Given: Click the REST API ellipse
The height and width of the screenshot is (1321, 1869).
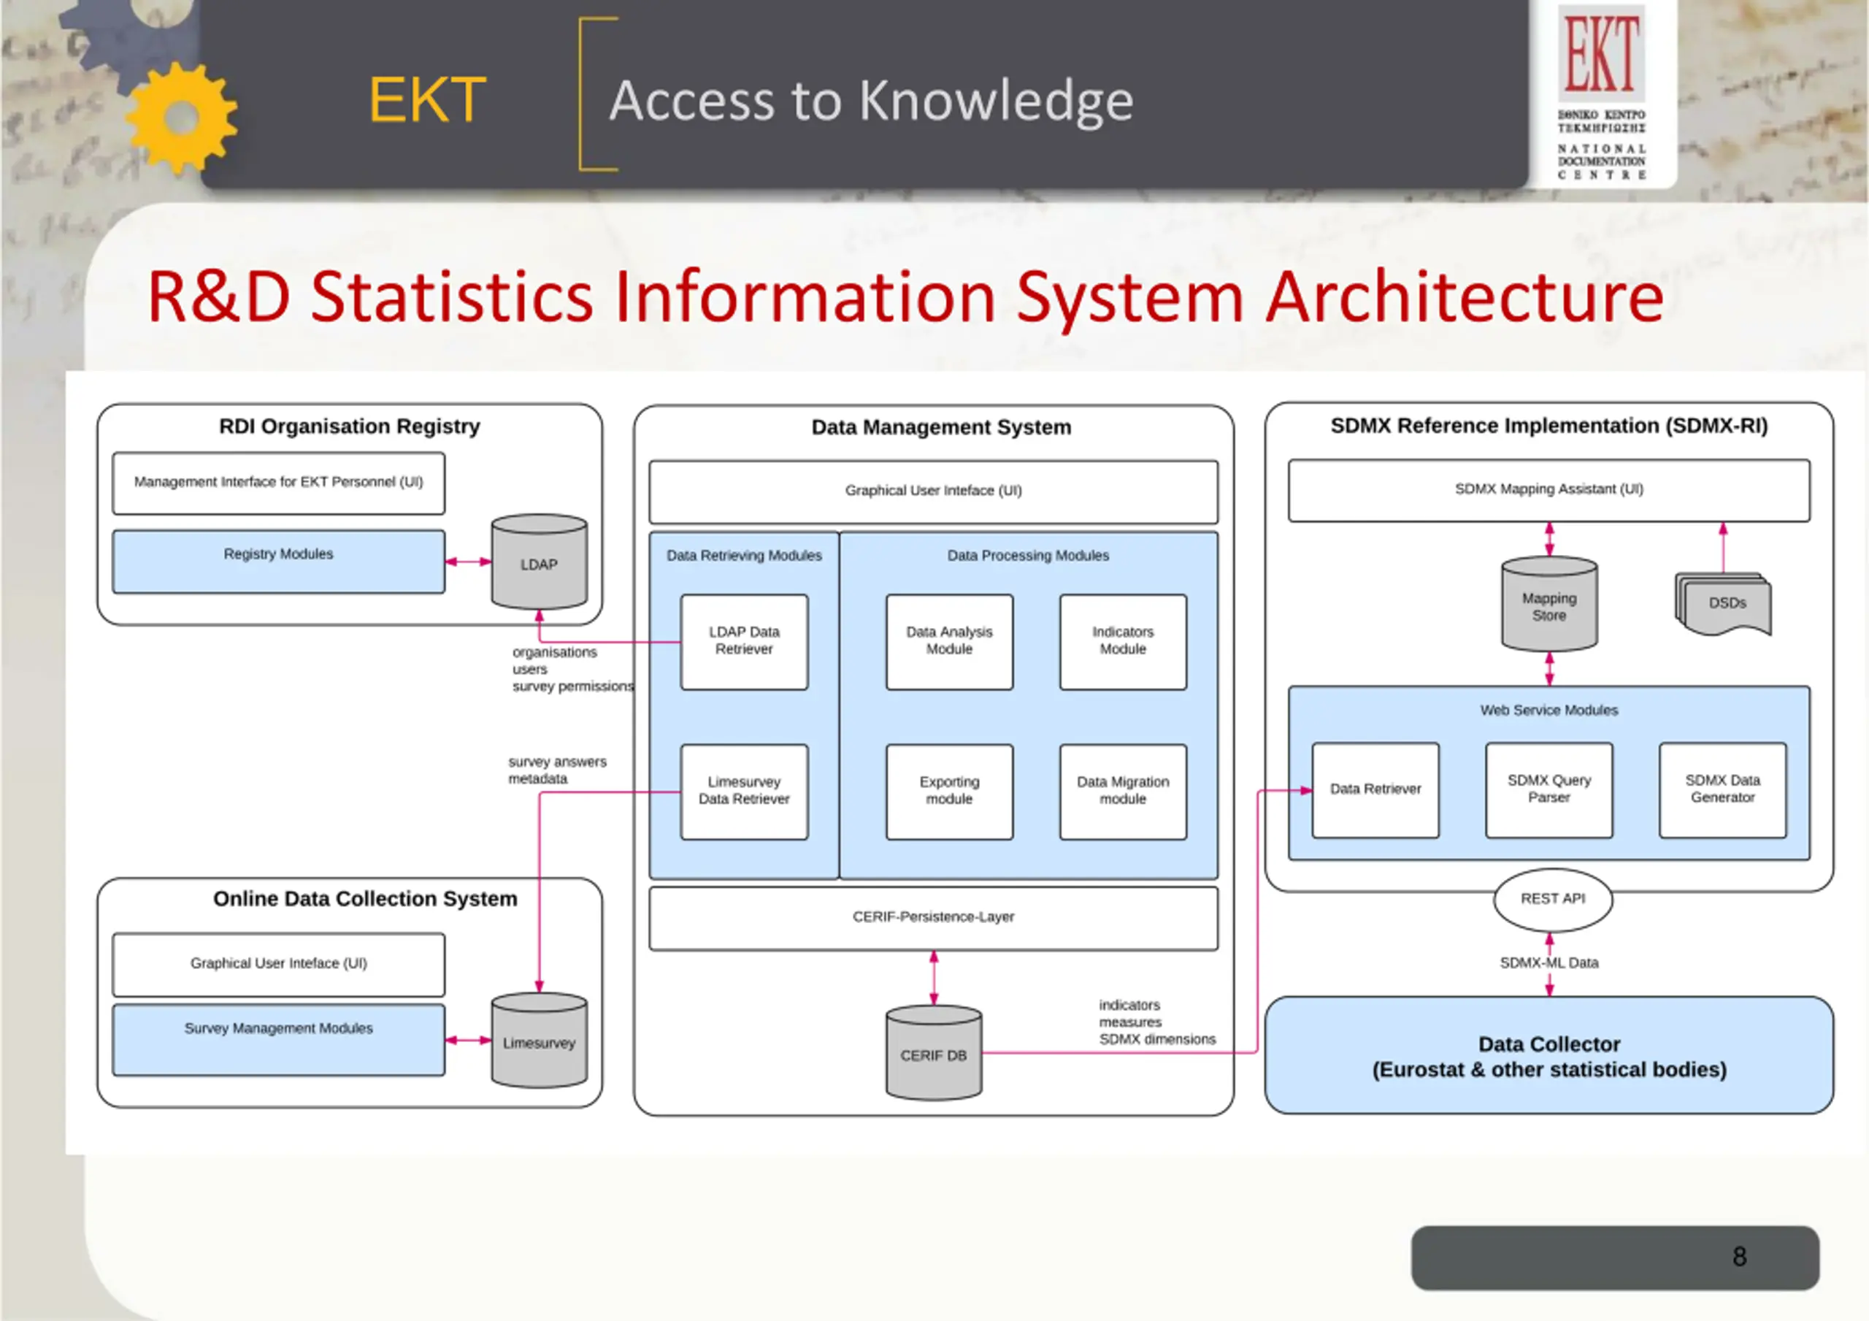Looking at the screenshot, I should 1553,900.
